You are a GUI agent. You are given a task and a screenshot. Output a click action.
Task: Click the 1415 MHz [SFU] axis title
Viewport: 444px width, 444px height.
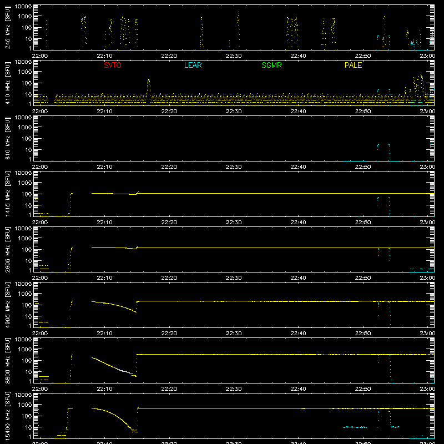[8, 194]
